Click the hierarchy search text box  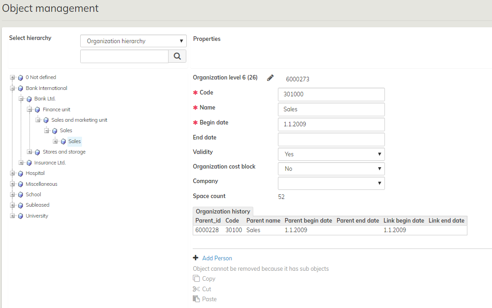click(124, 56)
